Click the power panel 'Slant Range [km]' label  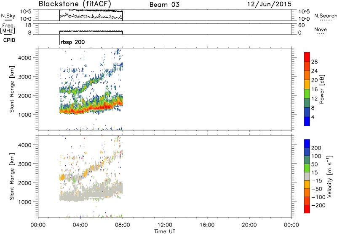tap(12, 89)
